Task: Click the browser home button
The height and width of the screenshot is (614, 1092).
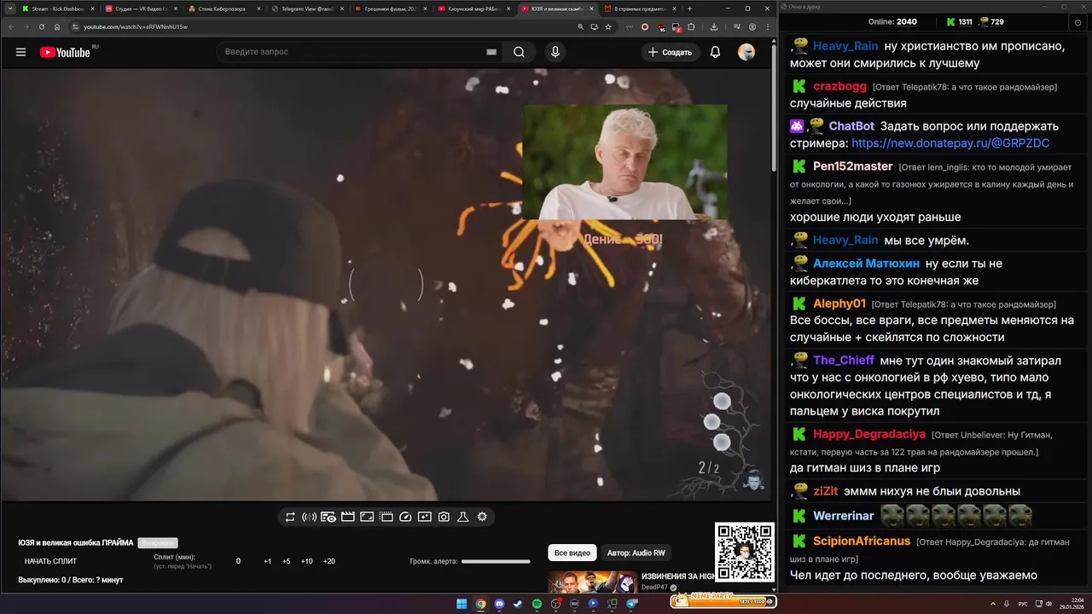Action: tap(57, 26)
